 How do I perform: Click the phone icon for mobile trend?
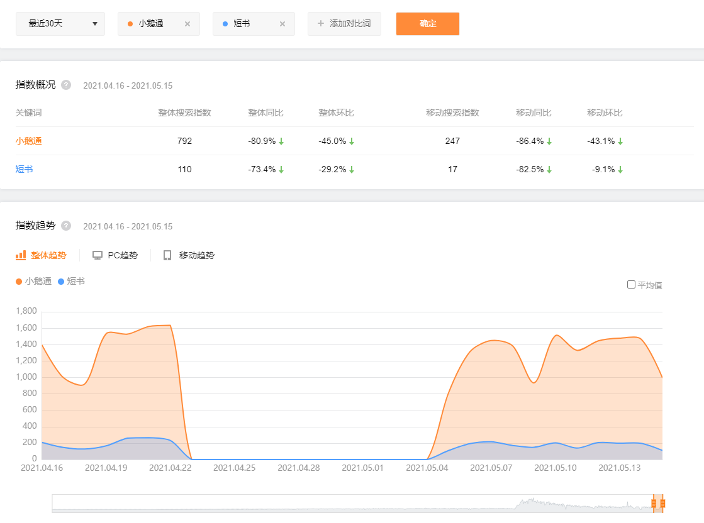(x=167, y=255)
